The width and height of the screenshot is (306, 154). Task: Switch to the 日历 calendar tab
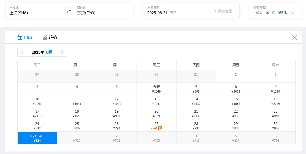click(25, 38)
